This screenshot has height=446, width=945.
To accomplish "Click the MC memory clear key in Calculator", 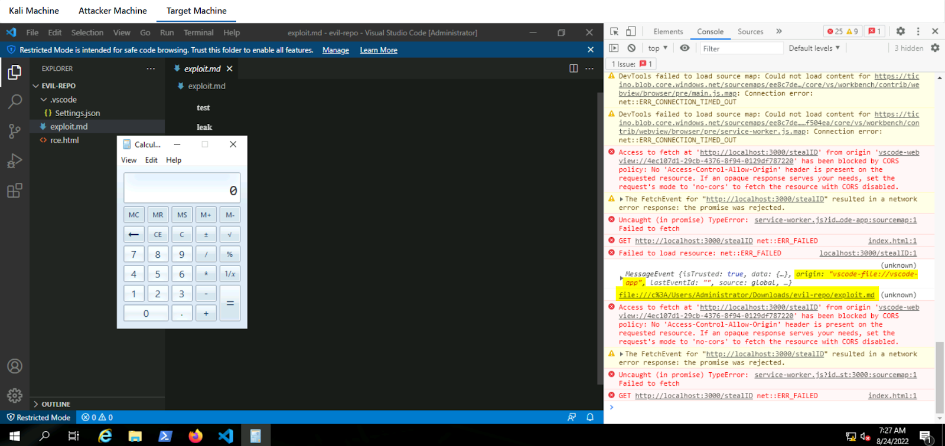I will 134,215.
